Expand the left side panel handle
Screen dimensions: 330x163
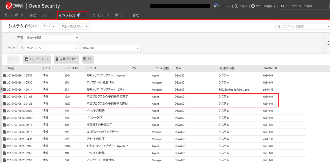(x=1, y=89)
